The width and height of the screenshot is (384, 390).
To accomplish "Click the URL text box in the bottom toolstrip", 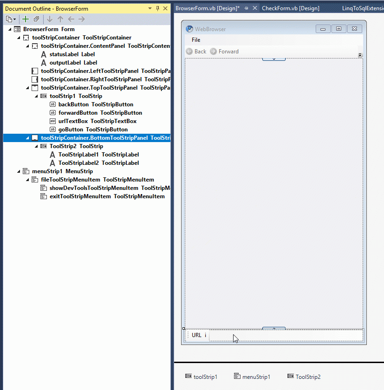I will [197, 335].
